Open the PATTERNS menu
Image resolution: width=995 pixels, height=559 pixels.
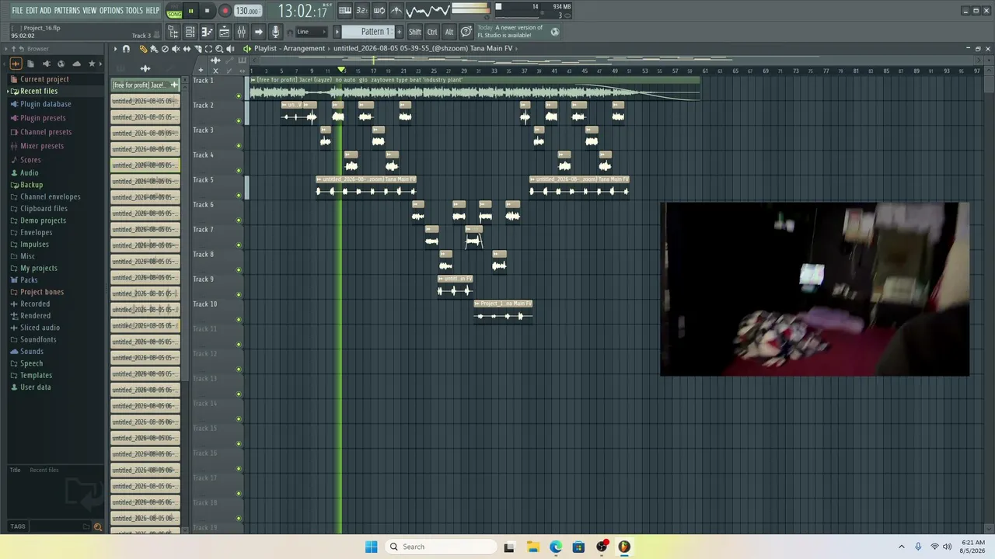pos(67,10)
